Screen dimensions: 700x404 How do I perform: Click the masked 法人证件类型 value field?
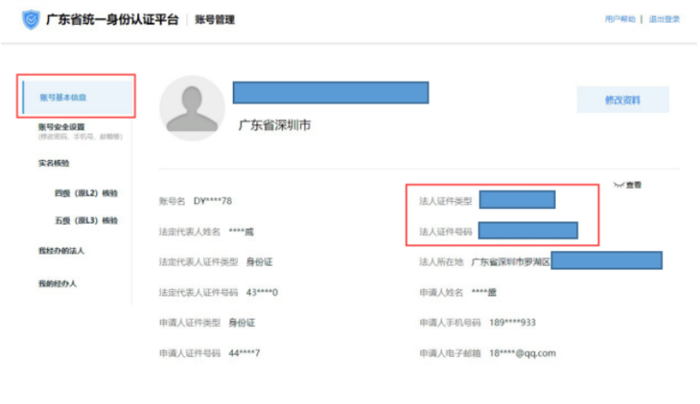[x=516, y=200]
